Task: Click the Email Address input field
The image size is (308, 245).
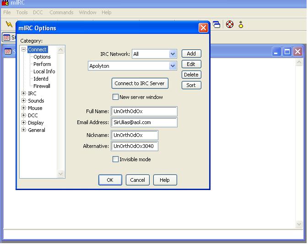Action: click(144, 122)
